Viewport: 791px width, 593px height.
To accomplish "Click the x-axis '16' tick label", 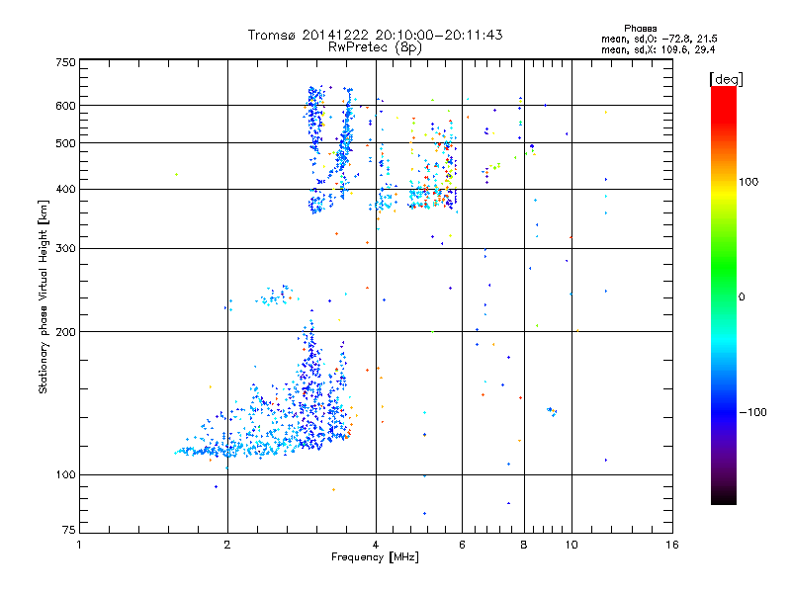I will (x=672, y=545).
